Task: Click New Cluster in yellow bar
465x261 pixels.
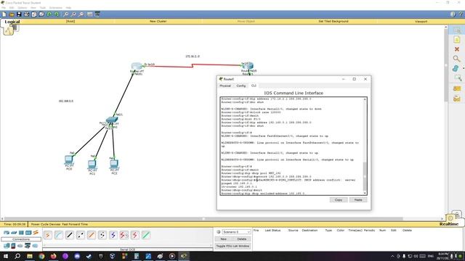Action: tap(158, 21)
